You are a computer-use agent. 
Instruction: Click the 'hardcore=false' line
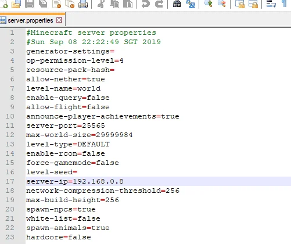coord(59,237)
